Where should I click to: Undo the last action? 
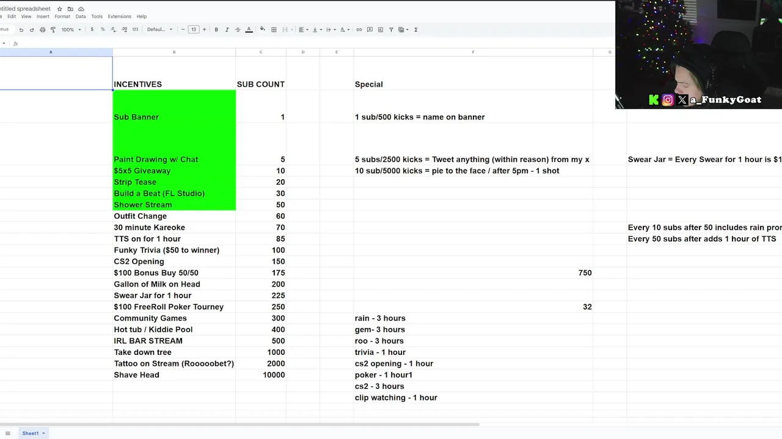tap(21, 29)
